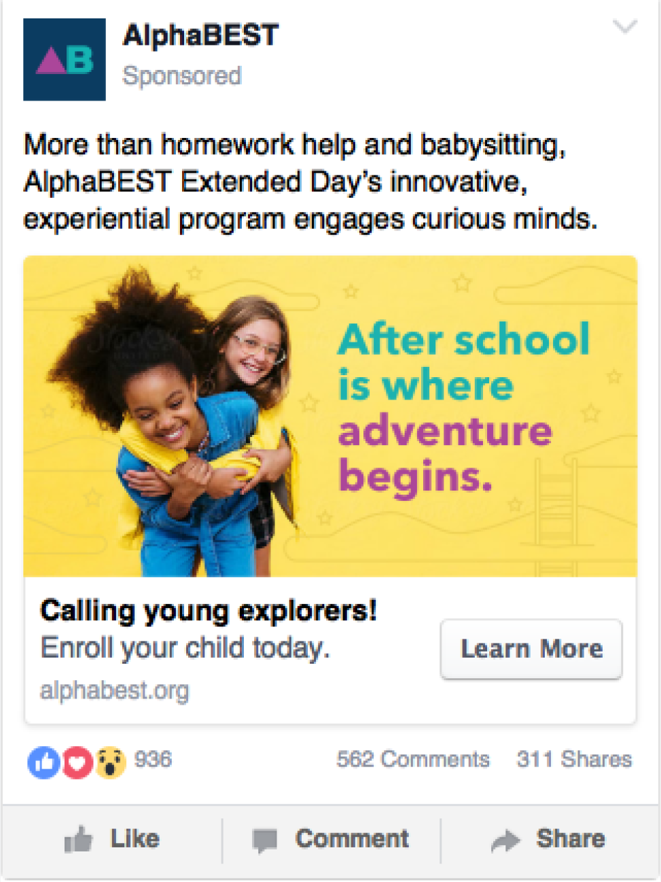Open the AlphaBEST page name link
Image resolution: width=661 pixels, height=882 pixels.
click(x=200, y=35)
